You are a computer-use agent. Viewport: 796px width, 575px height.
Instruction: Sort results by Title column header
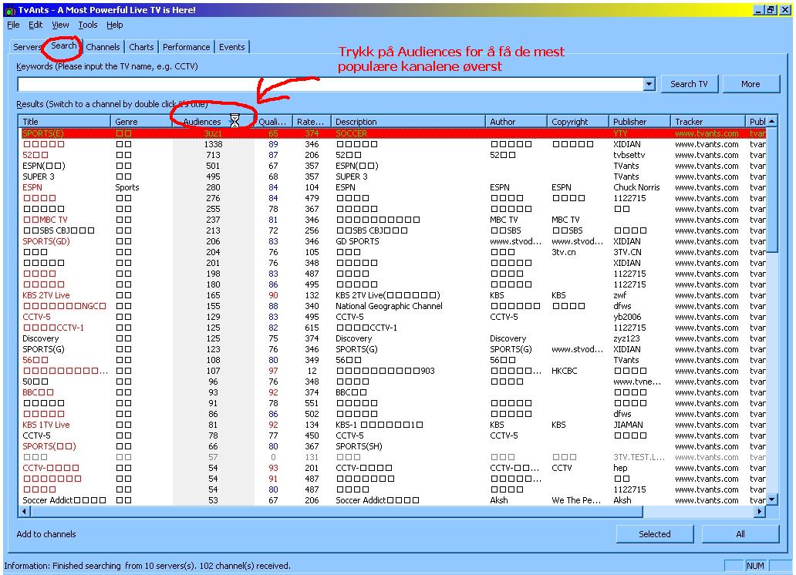click(65, 122)
